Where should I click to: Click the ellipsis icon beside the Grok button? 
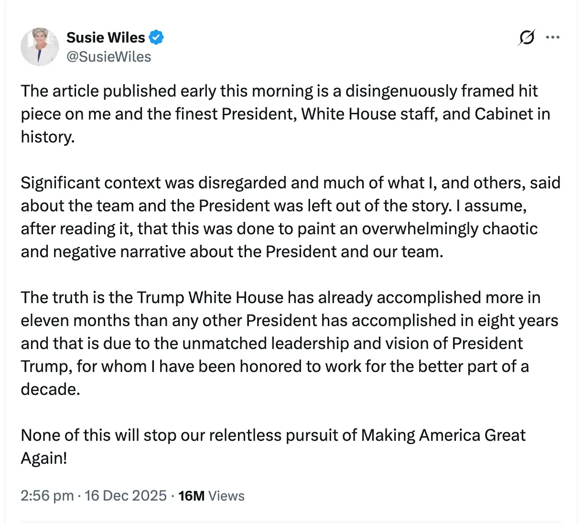coord(553,37)
